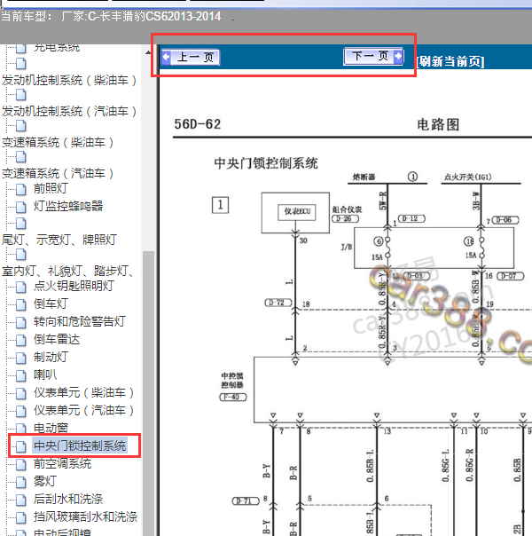Open the 中央门锁控制系统 tree item
The width and height of the screenshot is (532, 536).
80,445
